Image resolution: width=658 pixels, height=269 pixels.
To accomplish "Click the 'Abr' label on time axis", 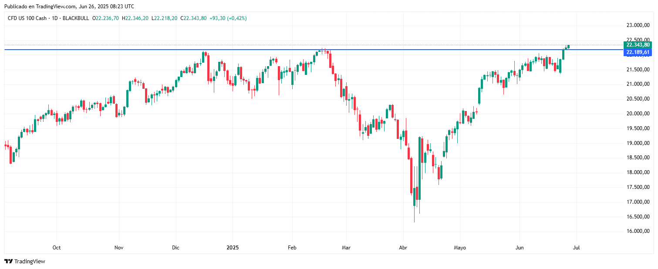I will (403, 248).
